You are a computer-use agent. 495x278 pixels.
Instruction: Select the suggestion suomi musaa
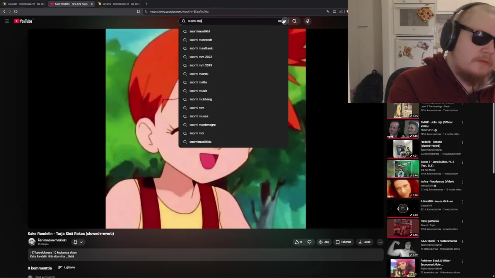point(233,116)
